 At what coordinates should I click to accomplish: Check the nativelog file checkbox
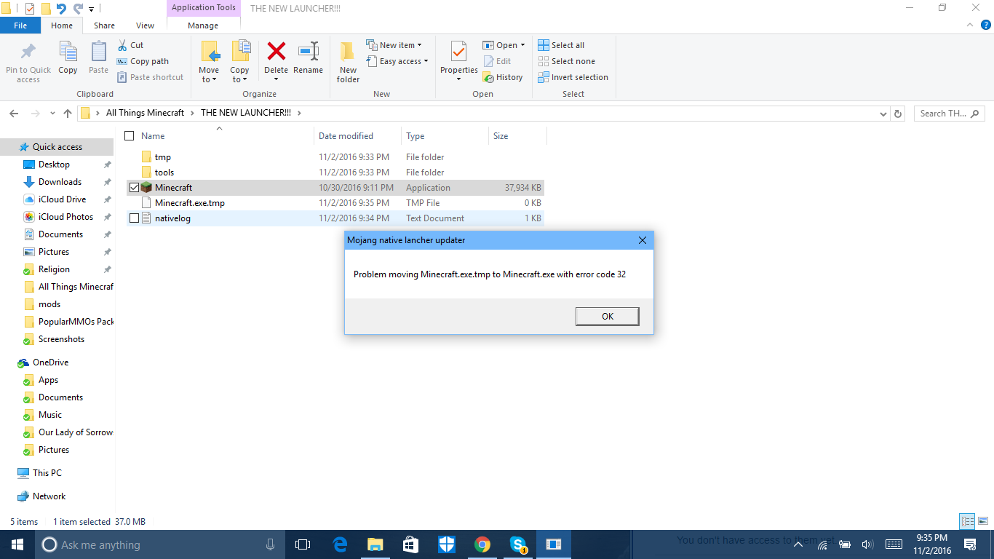(134, 218)
